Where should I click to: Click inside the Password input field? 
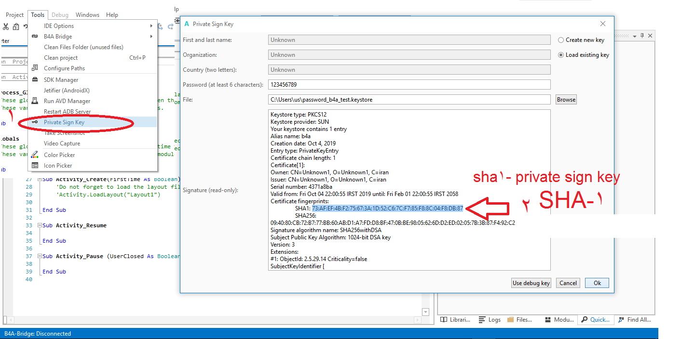409,85
